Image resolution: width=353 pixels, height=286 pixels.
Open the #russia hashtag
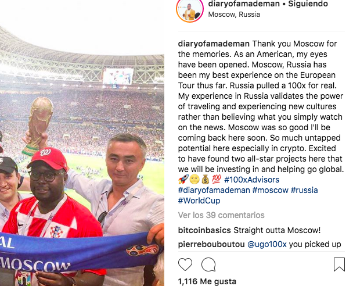click(x=304, y=190)
